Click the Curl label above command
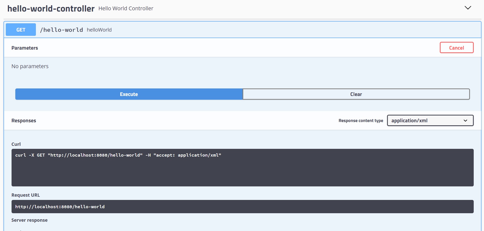This screenshot has width=484, height=231. pos(16,144)
